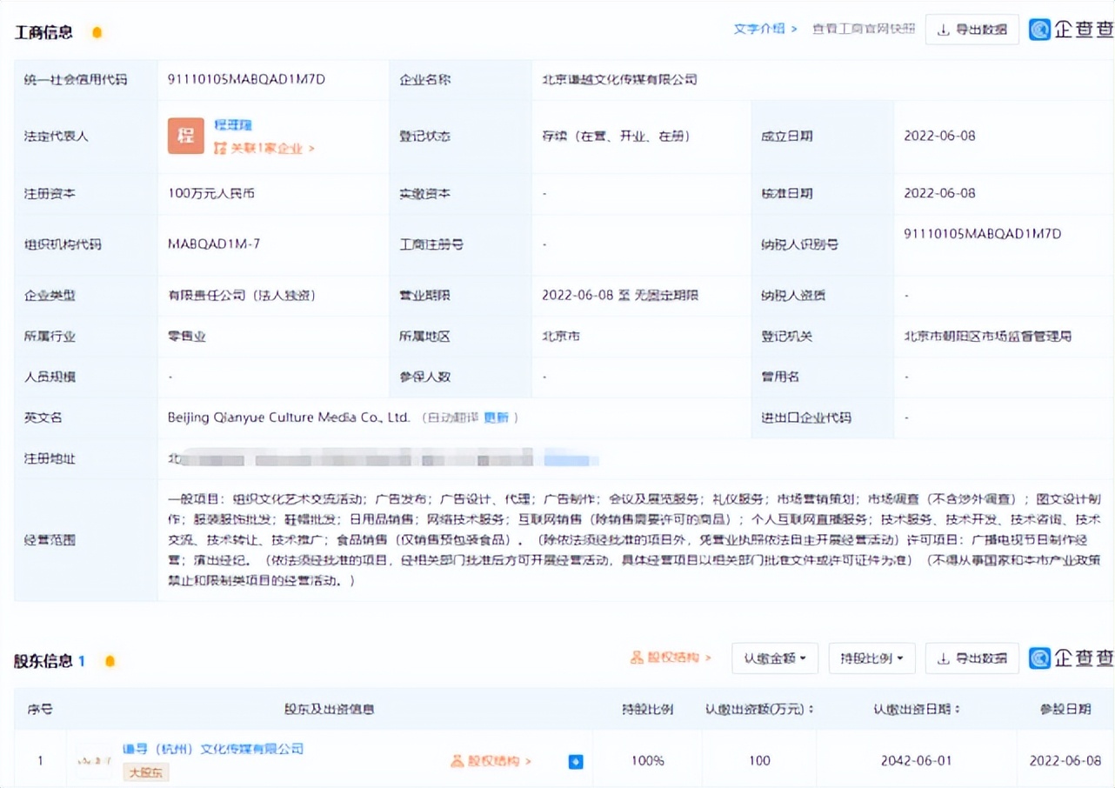
Task: Open 查看工商官网快照 page
Action: pos(862,28)
